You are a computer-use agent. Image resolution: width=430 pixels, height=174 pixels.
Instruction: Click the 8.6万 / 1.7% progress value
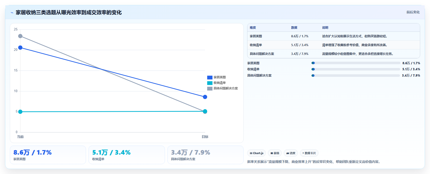coord(411,63)
